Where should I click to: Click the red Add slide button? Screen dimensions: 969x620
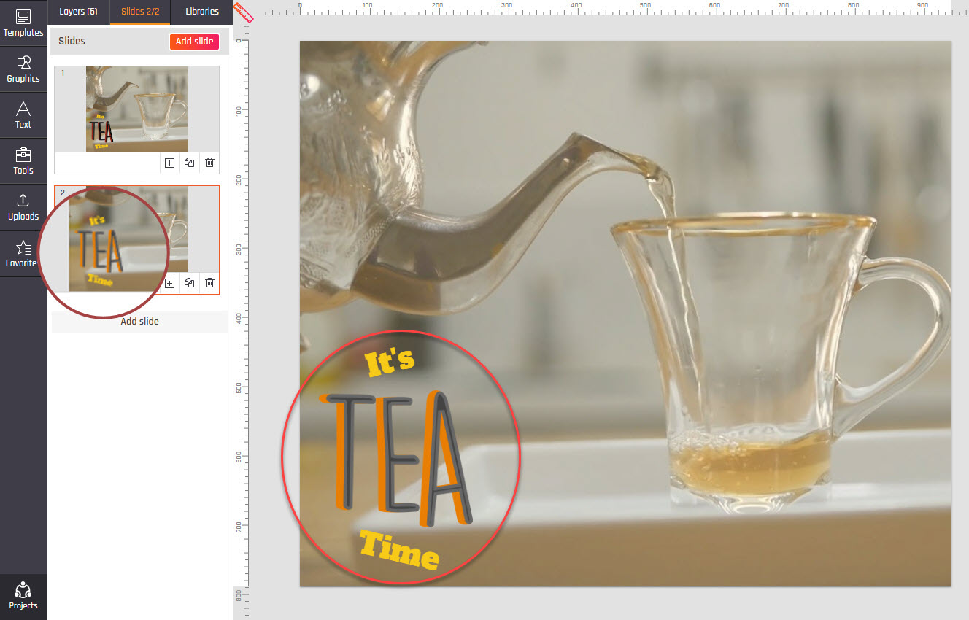point(194,42)
